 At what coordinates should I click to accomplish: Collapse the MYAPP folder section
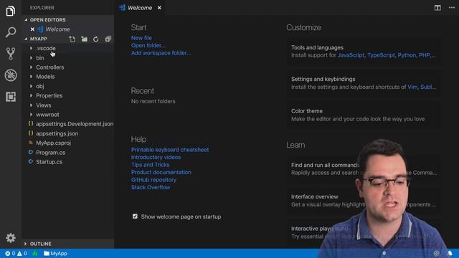coord(26,39)
